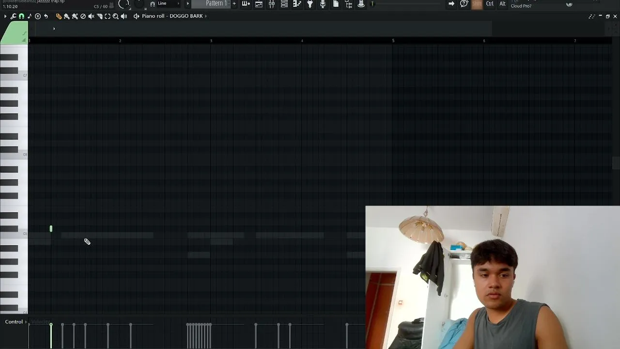This screenshot has width=620, height=349.
Task: Select the Mute tool crossed-speaker icon
Action: click(x=91, y=16)
